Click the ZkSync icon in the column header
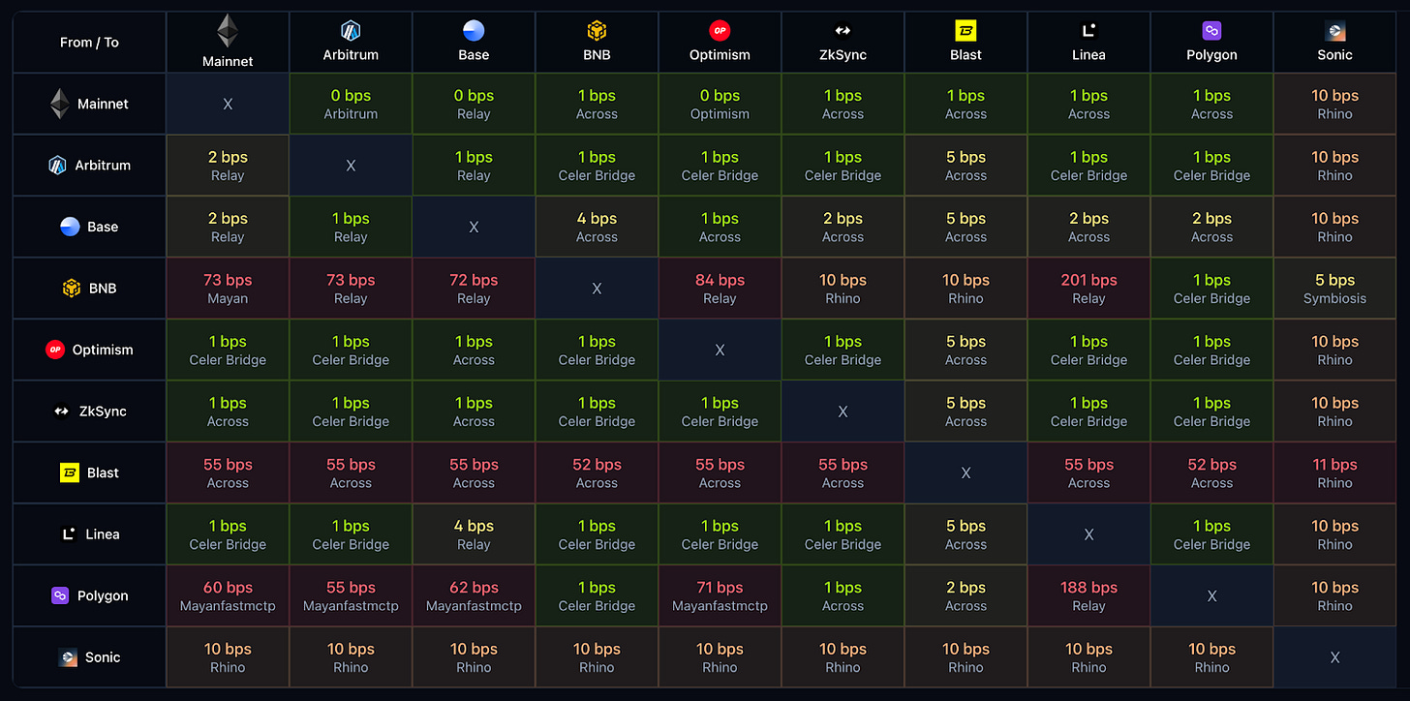 tap(843, 31)
